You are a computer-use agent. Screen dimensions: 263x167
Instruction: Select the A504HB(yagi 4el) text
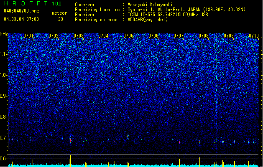148,20
